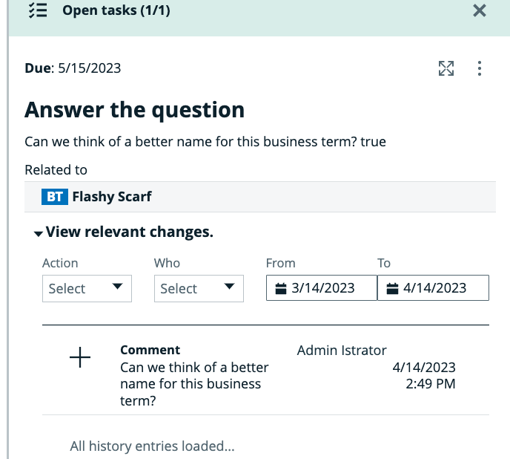The width and height of the screenshot is (510, 459).
Task: Open the Who filter dropdown
Action: pos(199,288)
